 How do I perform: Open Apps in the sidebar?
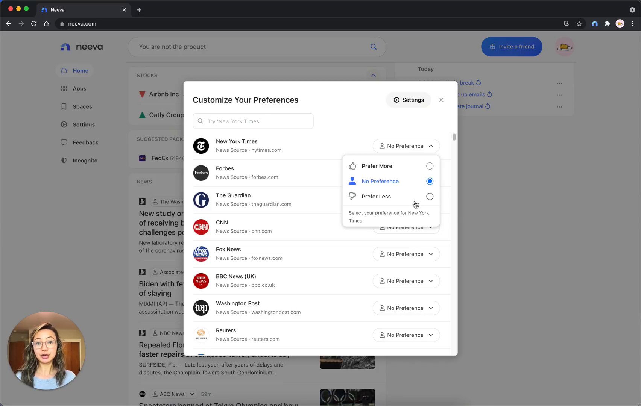[x=74, y=88]
